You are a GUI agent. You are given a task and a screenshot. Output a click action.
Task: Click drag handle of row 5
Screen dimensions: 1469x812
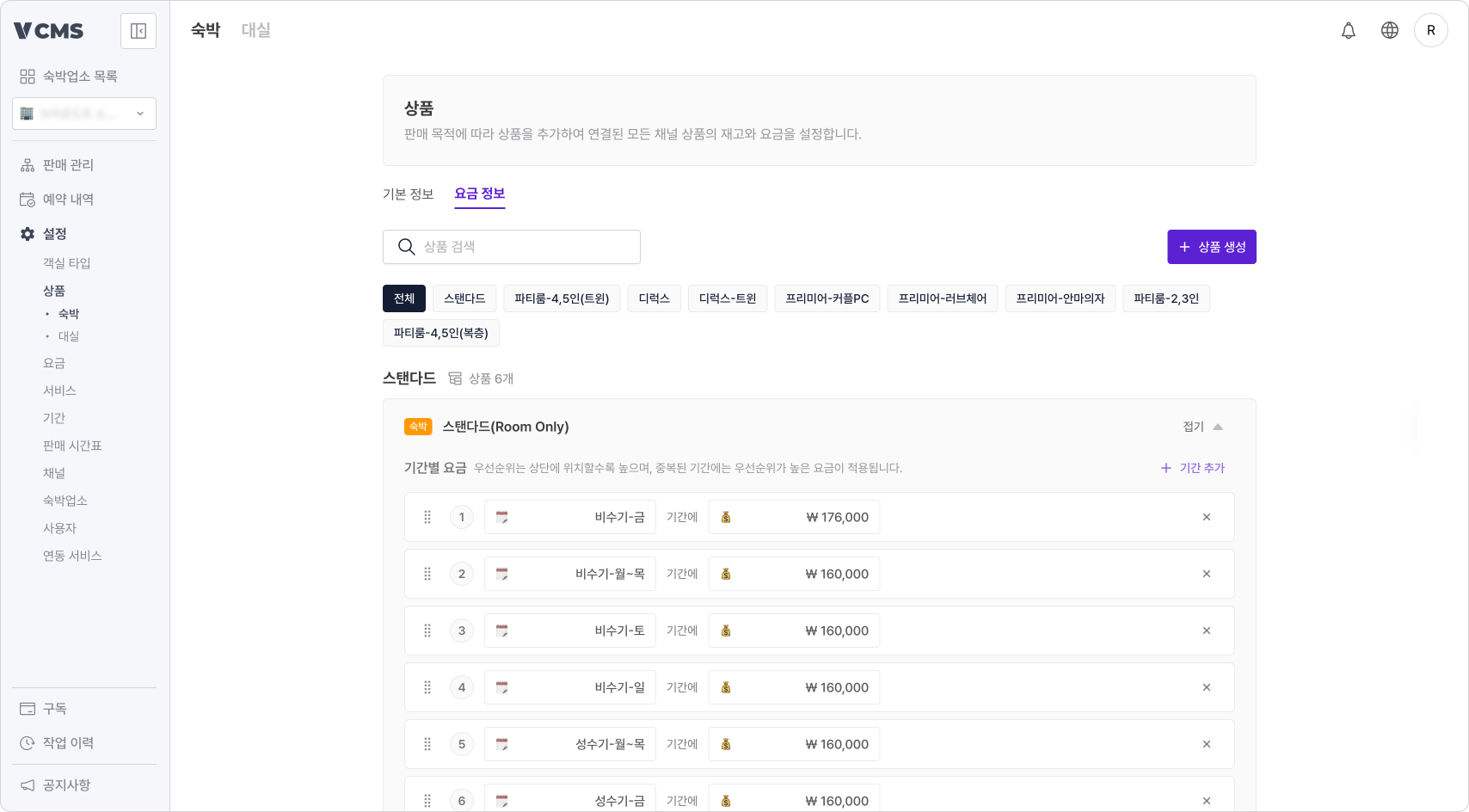(x=427, y=744)
